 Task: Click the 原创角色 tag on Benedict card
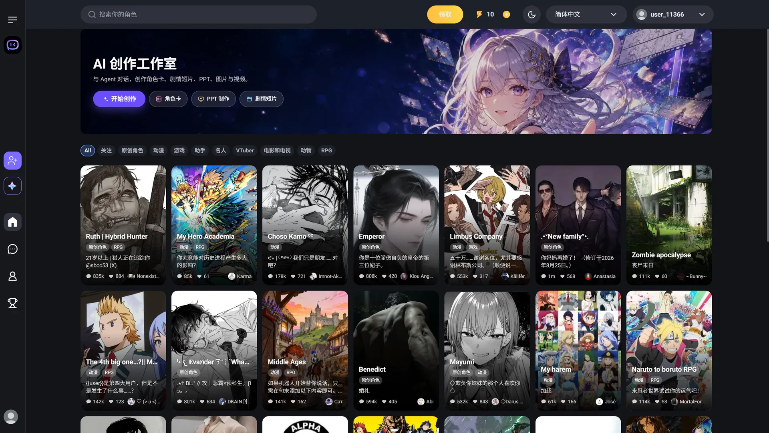[x=370, y=380]
